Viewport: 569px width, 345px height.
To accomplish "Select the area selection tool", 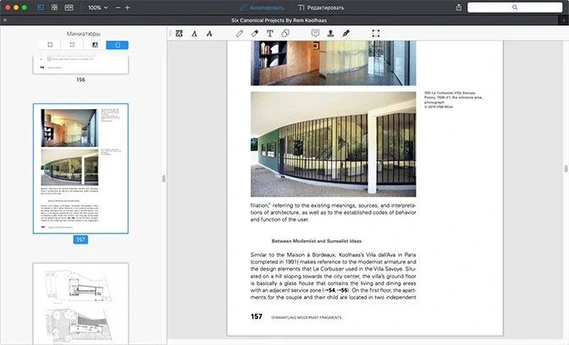I will coord(376,34).
